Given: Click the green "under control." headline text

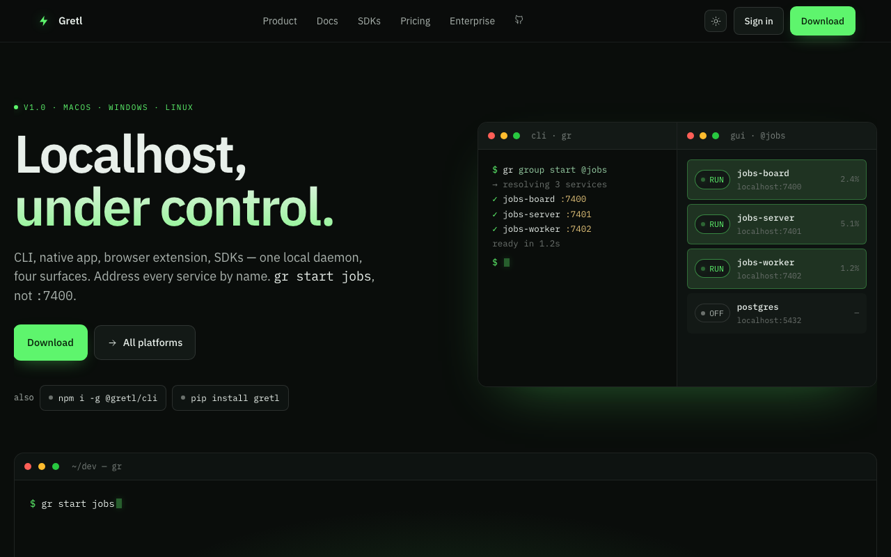Looking at the screenshot, I should 175,207.
